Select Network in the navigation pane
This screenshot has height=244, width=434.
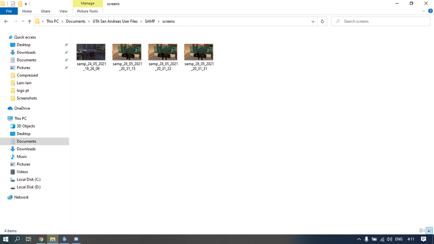(x=21, y=197)
